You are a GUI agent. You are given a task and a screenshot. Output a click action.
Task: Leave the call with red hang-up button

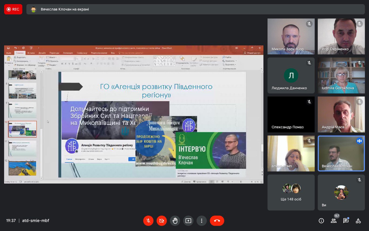click(x=217, y=221)
